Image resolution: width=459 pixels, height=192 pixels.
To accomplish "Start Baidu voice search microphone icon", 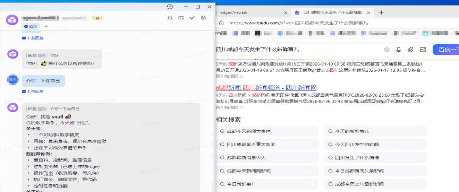I will (x=399, y=50).
